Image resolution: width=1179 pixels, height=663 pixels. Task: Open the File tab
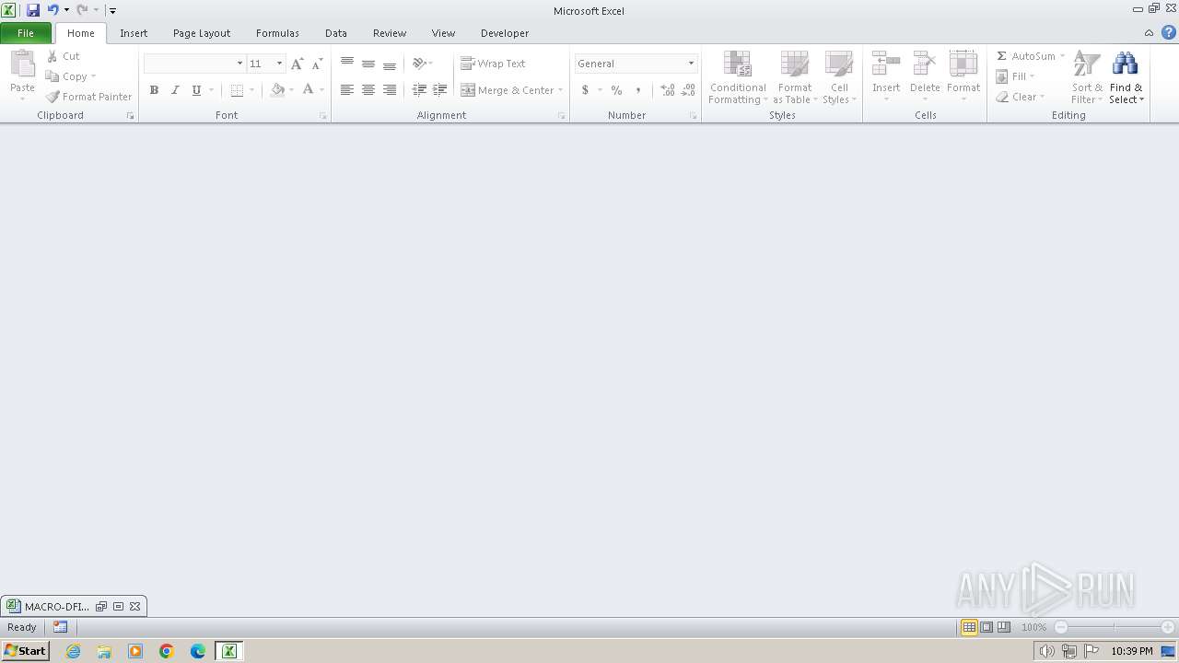tap(26, 33)
